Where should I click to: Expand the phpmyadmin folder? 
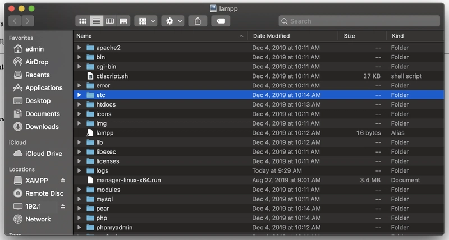coord(79,227)
